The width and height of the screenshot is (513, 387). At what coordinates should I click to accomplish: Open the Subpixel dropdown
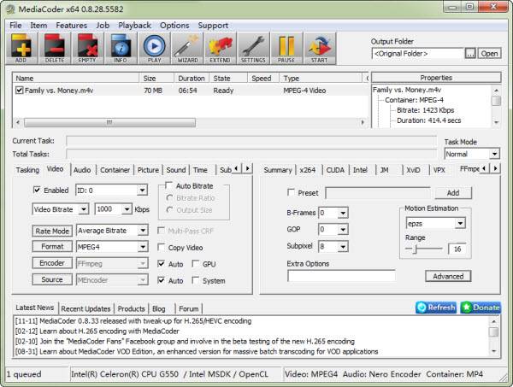coord(343,246)
